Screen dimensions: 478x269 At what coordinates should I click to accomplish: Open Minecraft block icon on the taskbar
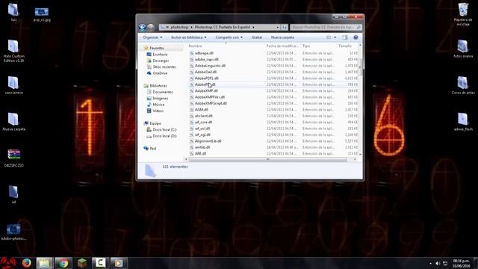pos(81,262)
